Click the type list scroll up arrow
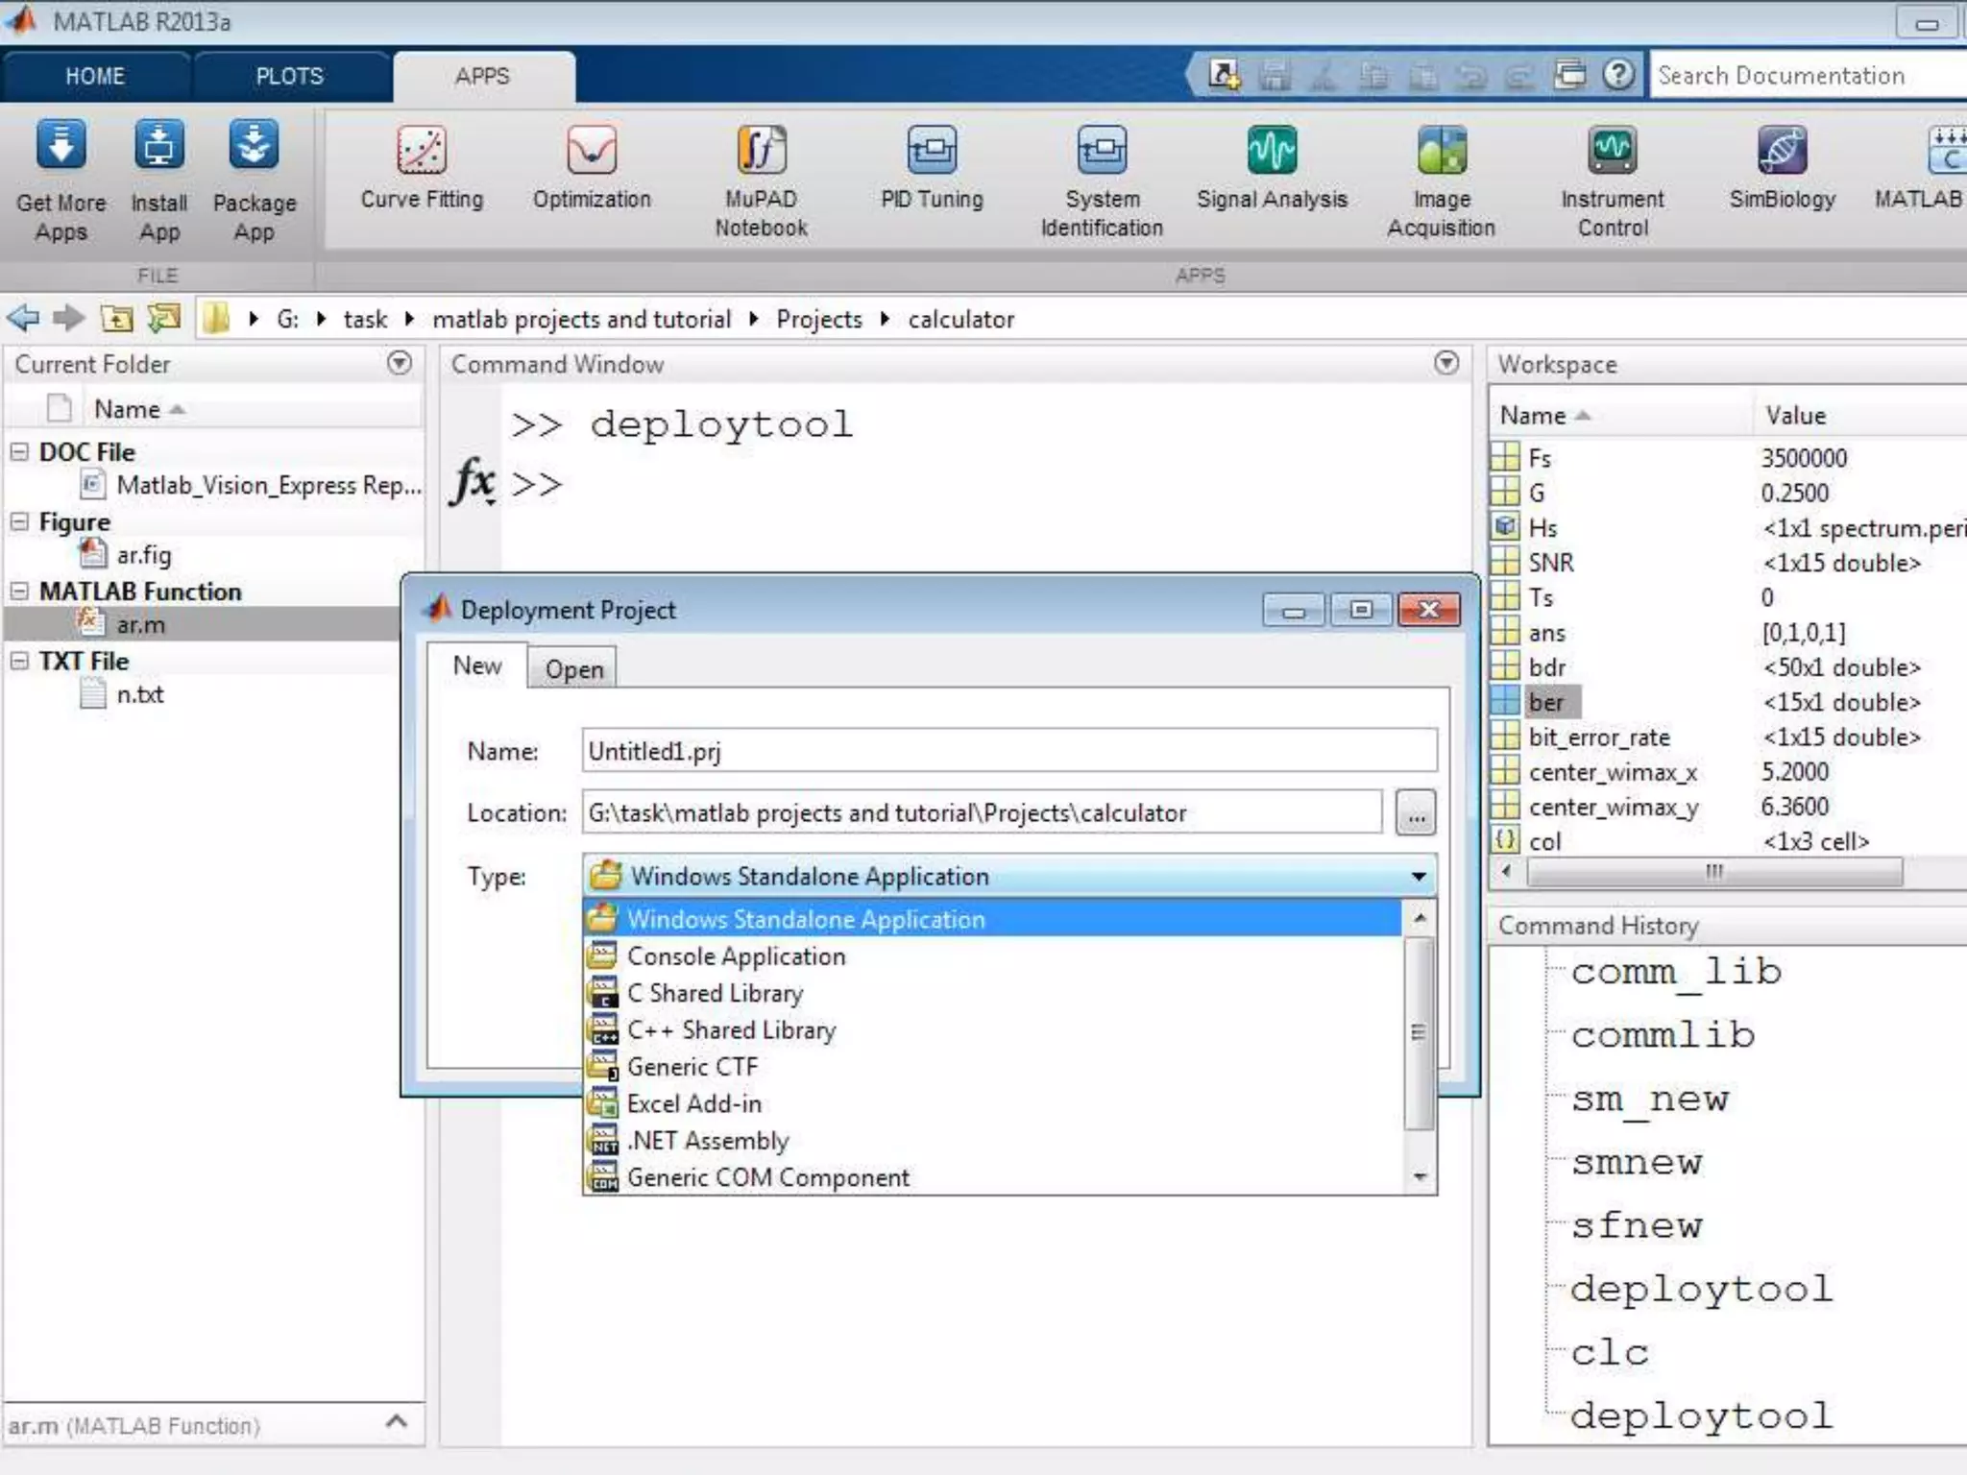The image size is (1967, 1475). point(1420,918)
